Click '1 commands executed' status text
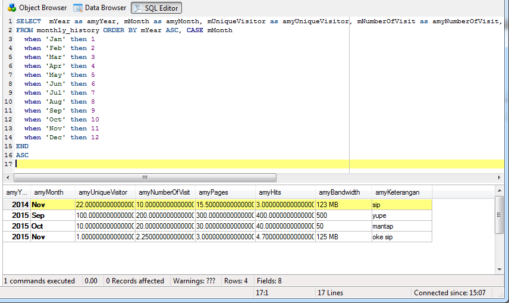Screen dimensions: 509x303 coord(39,280)
